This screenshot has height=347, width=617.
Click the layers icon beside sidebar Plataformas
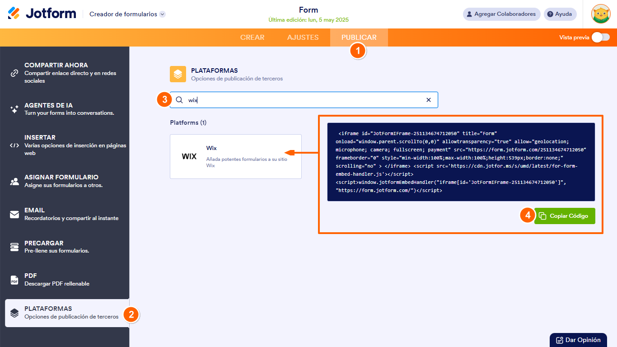click(x=14, y=313)
